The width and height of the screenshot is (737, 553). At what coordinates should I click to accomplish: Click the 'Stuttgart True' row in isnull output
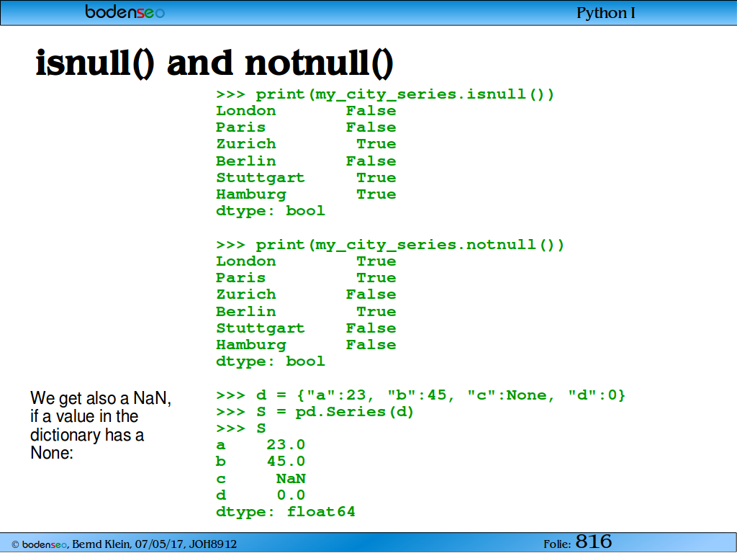click(306, 178)
